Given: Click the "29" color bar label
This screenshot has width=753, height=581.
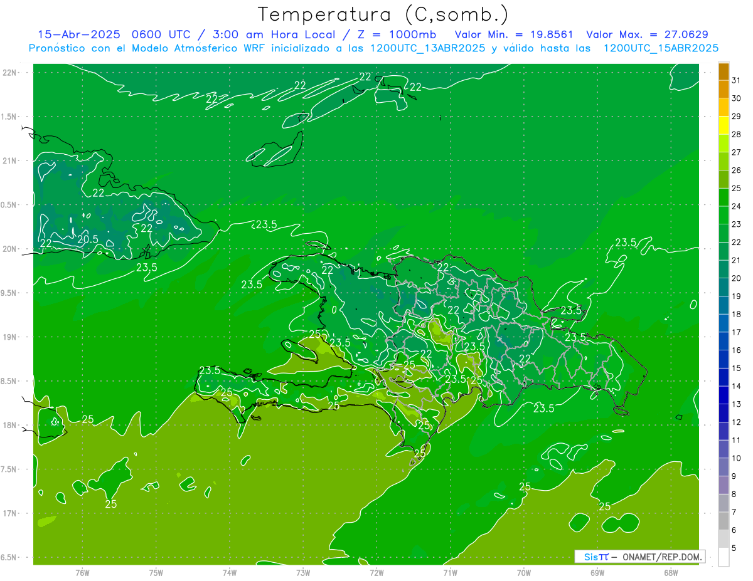Looking at the screenshot, I should [737, 117].
